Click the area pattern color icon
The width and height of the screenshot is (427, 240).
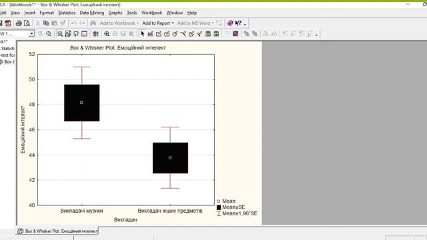236,34
